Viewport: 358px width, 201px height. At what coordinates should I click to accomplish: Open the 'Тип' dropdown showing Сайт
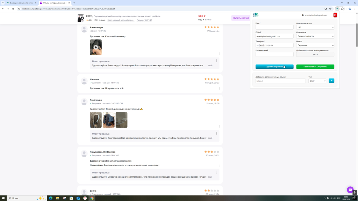point(317,81)
